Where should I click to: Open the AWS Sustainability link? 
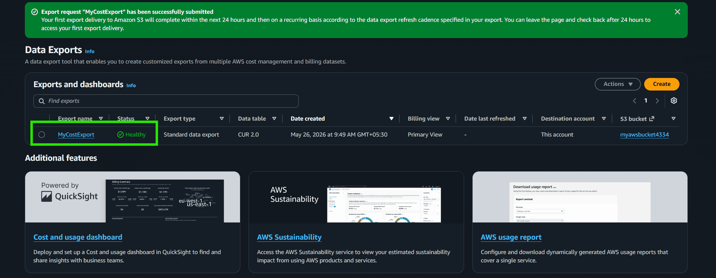[289, 237]
